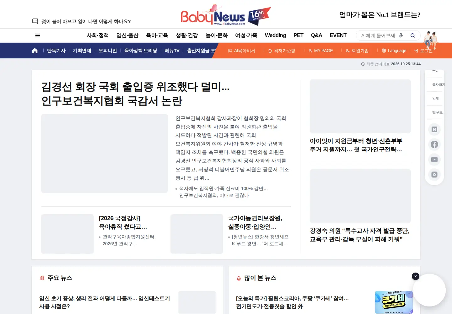Open Language selector with globe icon
The image size is (452, 314).
point(394,51)
